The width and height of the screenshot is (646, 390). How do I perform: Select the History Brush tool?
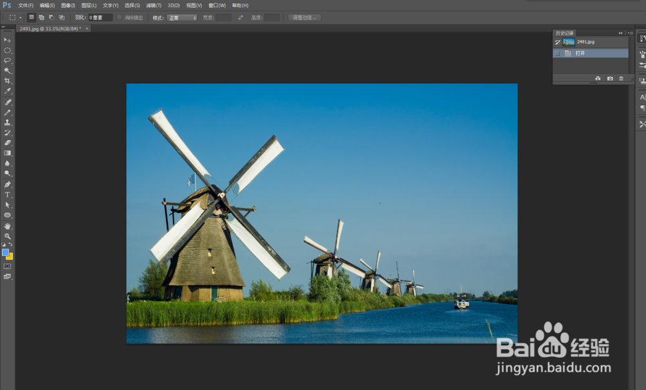pos(7,132)
